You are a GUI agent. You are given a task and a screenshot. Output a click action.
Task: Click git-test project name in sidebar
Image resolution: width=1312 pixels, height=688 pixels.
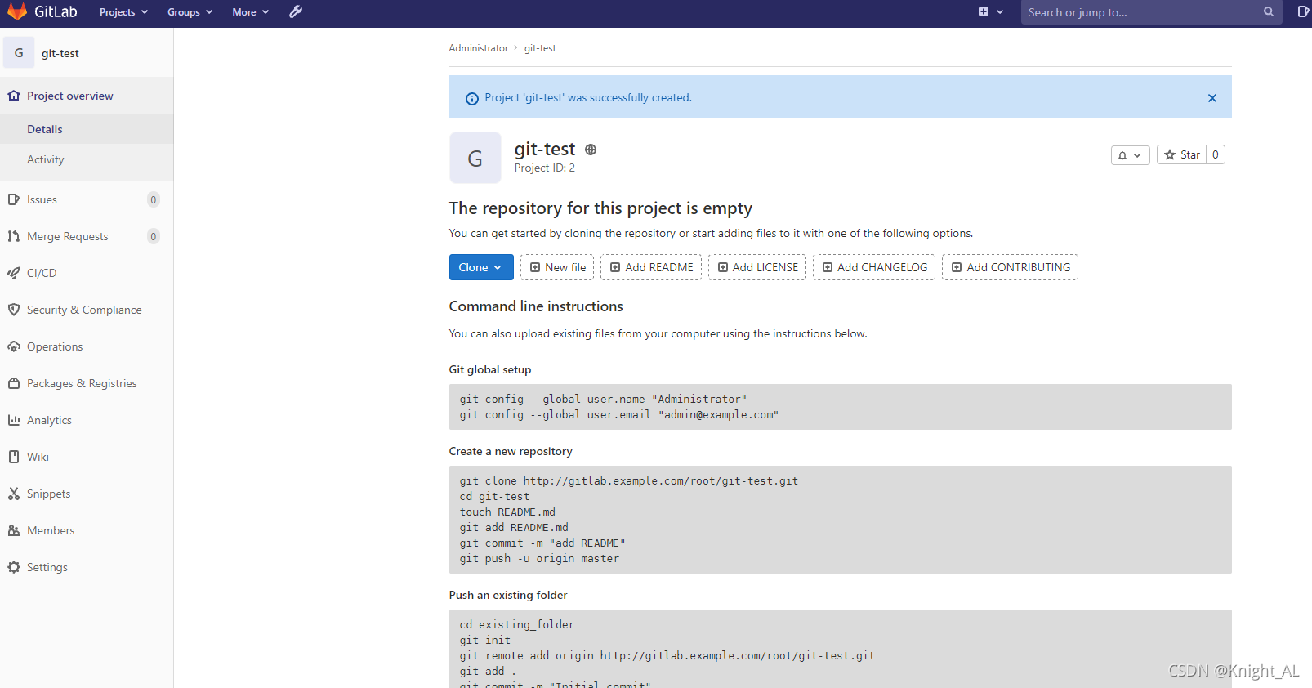click(60, 53)
